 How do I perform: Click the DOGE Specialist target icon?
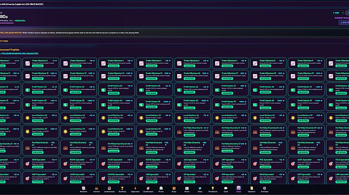coord(141,164)
